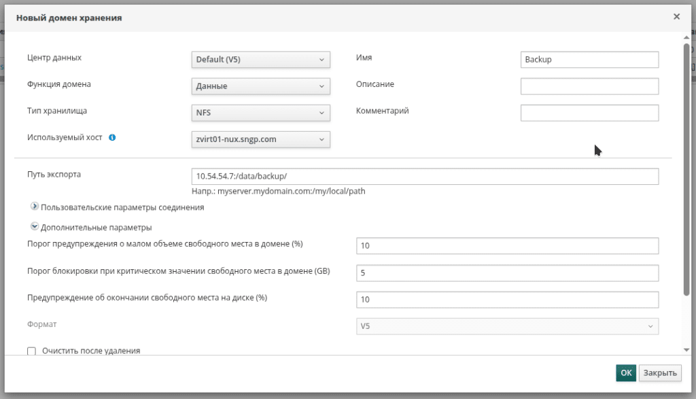Focus the Описание text field

589,86
